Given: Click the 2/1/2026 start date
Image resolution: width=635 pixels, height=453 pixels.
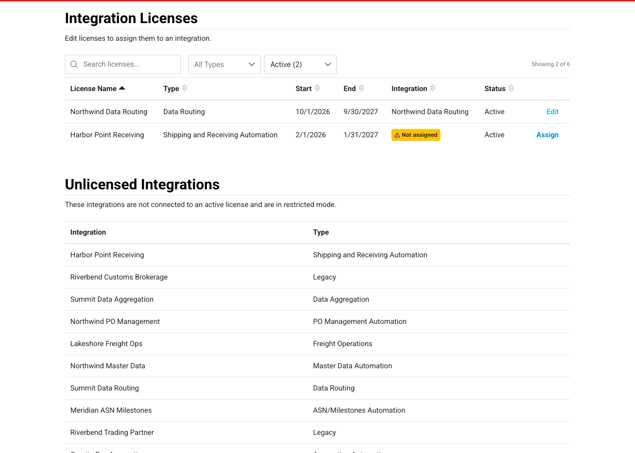Looking at the screenshot, I should (311, 135).
